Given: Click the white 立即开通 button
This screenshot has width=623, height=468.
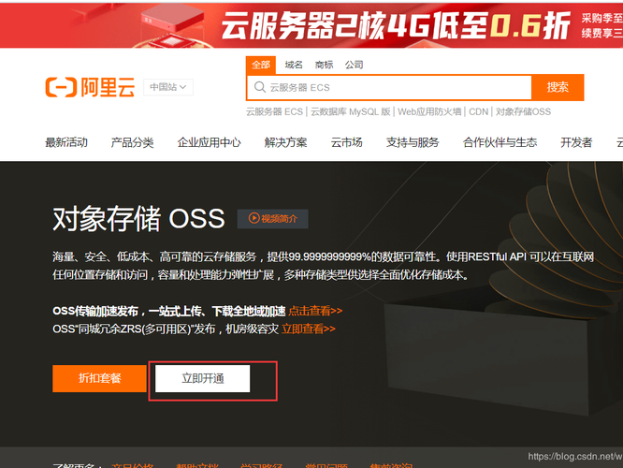Looking at the screenshot, I should (203, 378).
